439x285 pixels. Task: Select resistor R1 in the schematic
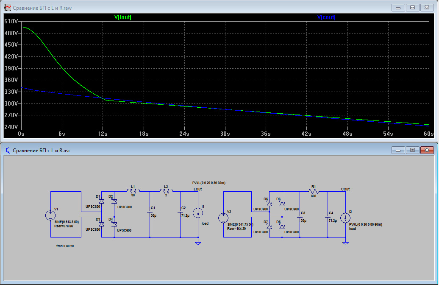click(x=314, y=191)
